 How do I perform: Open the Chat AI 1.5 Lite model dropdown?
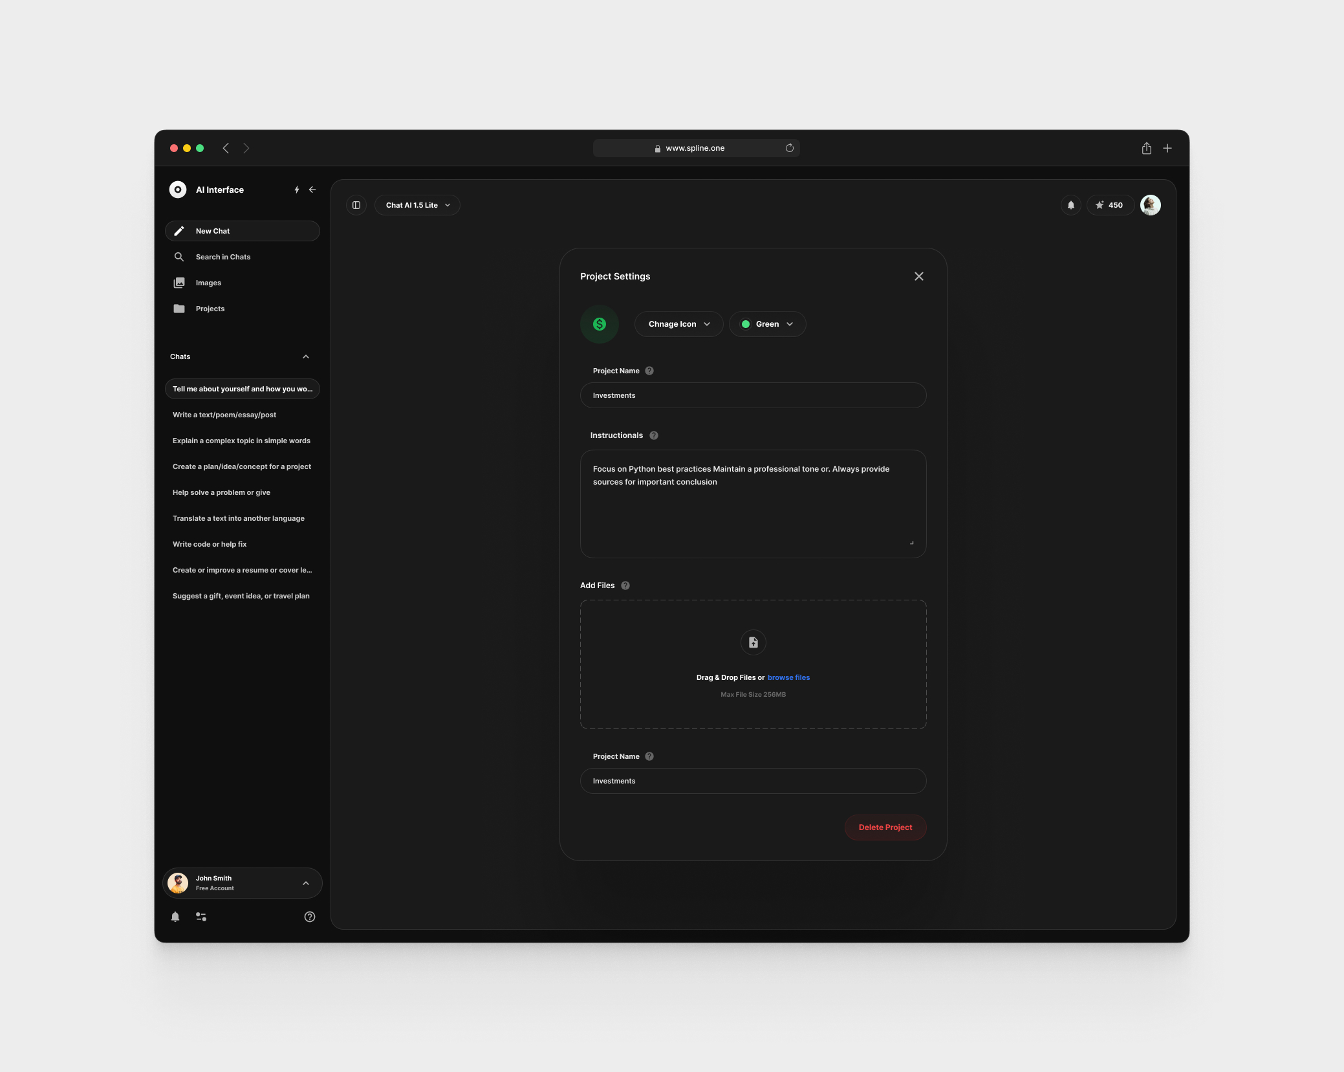pos(417,205)
